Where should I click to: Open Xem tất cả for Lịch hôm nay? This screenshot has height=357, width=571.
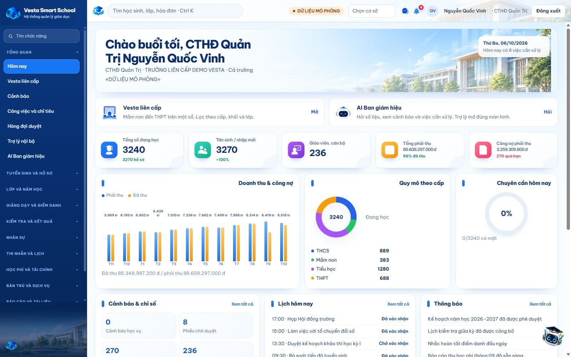[398, 304]
